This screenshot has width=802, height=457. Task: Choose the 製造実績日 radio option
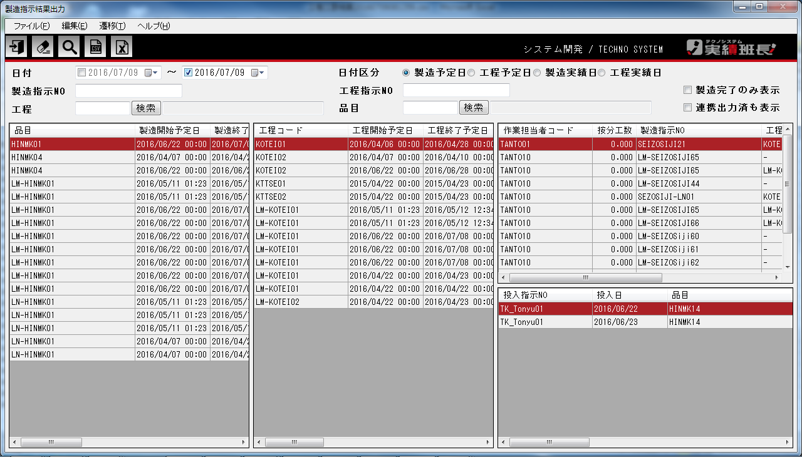[x=537, y=73]
